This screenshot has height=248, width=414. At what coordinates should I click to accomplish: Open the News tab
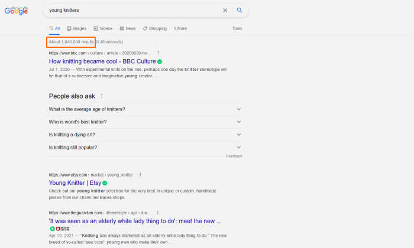(x=128, y=28)
